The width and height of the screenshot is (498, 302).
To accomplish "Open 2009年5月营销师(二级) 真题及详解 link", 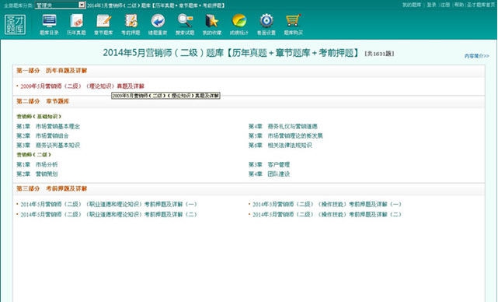I will coord(82,86).
